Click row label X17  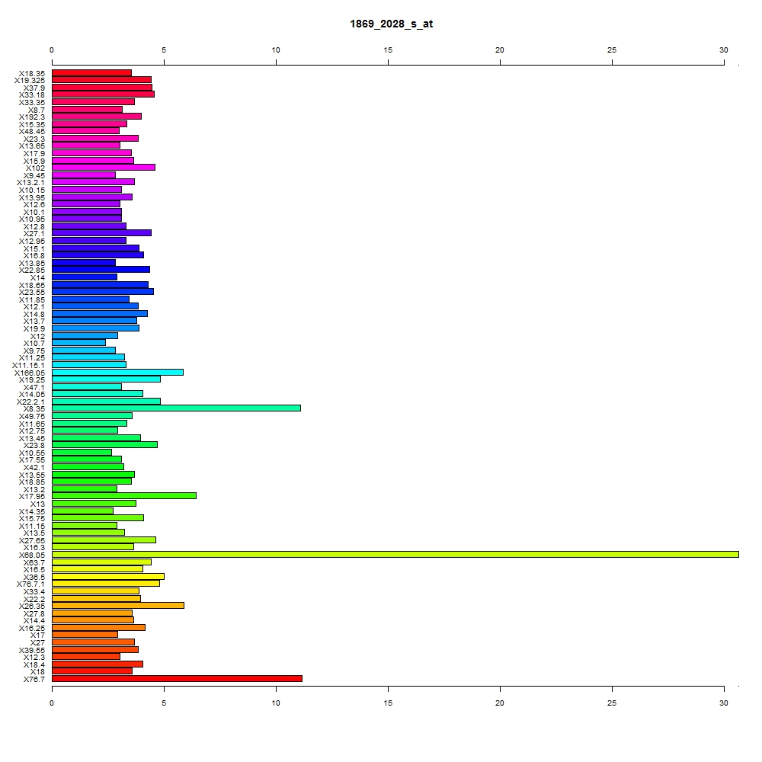37,636
